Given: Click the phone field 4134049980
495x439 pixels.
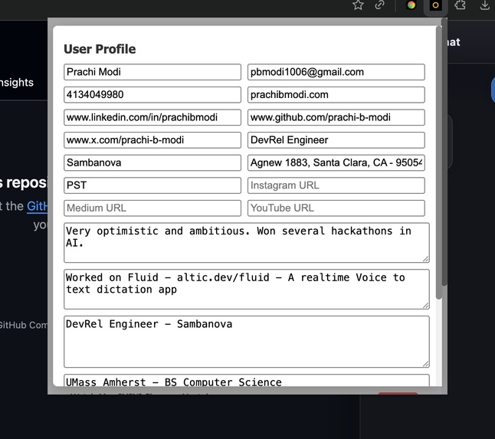Looking at the screenshot, I should (152, 95).
